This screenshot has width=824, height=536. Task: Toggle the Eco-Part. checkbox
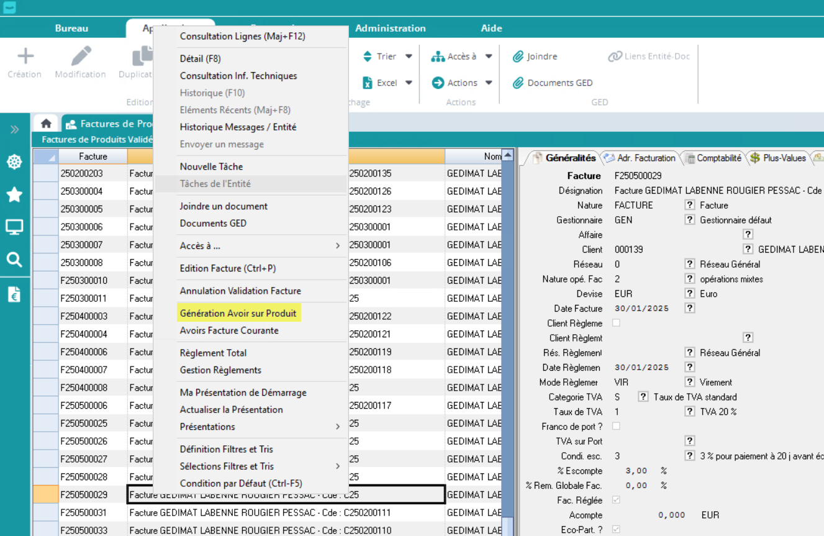(x=616, y=530)
